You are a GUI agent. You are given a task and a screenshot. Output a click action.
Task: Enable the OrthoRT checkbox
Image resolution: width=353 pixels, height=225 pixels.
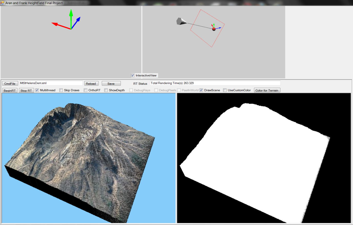click(85, 90)
